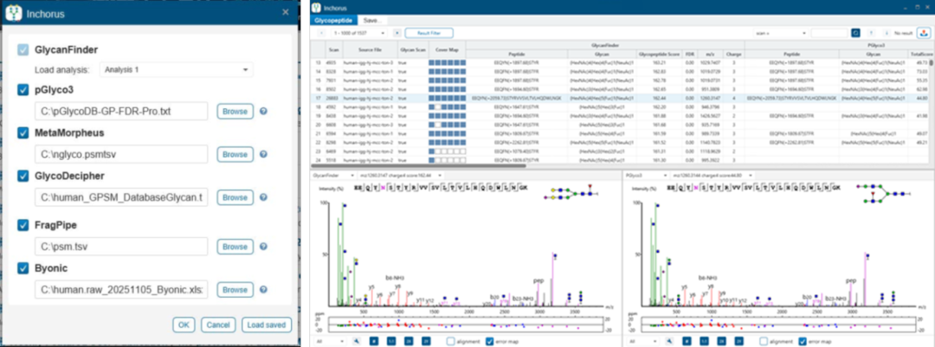This screenshot has width=935, height=347.
Task: Click the 1:1 zoom button in right panel
Action: pyautogui.click(x=704, y=341)
